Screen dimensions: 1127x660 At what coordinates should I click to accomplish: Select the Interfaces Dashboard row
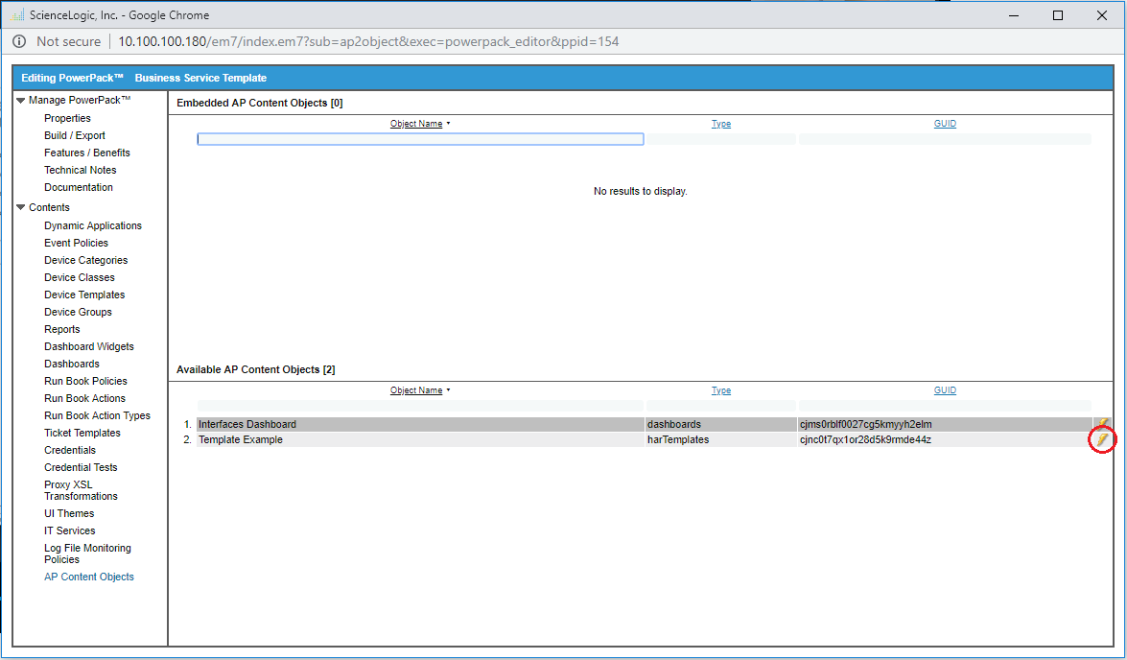tap(420, 424)
